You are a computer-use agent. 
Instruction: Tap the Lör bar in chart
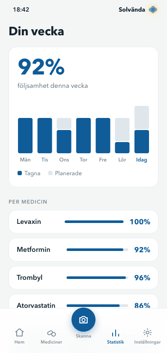122,136
